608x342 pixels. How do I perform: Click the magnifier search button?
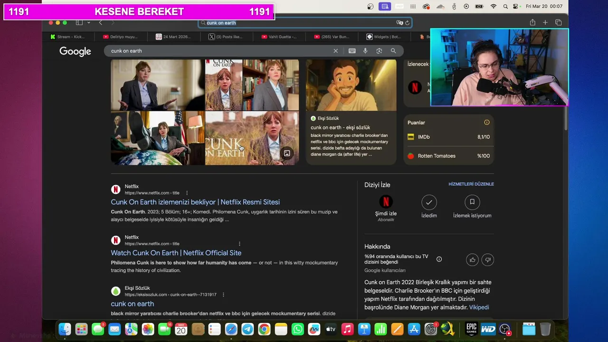click(x=393, y=51)
